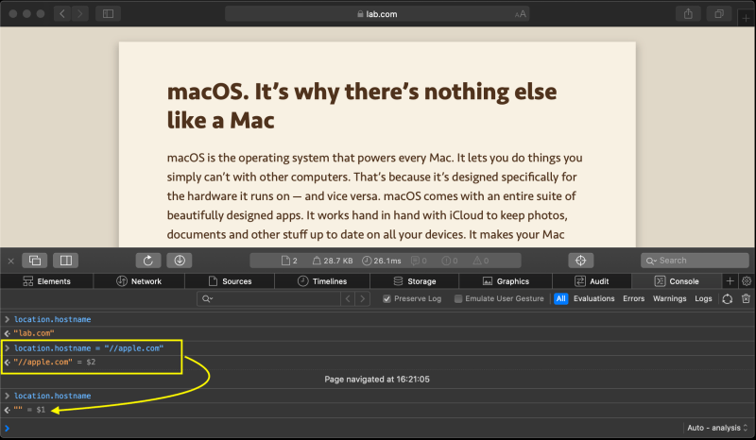Enable Emulate User Gesture checkbox
This screenshot has height=440, width=756.
pyautogui.click(x=458, y=298)
